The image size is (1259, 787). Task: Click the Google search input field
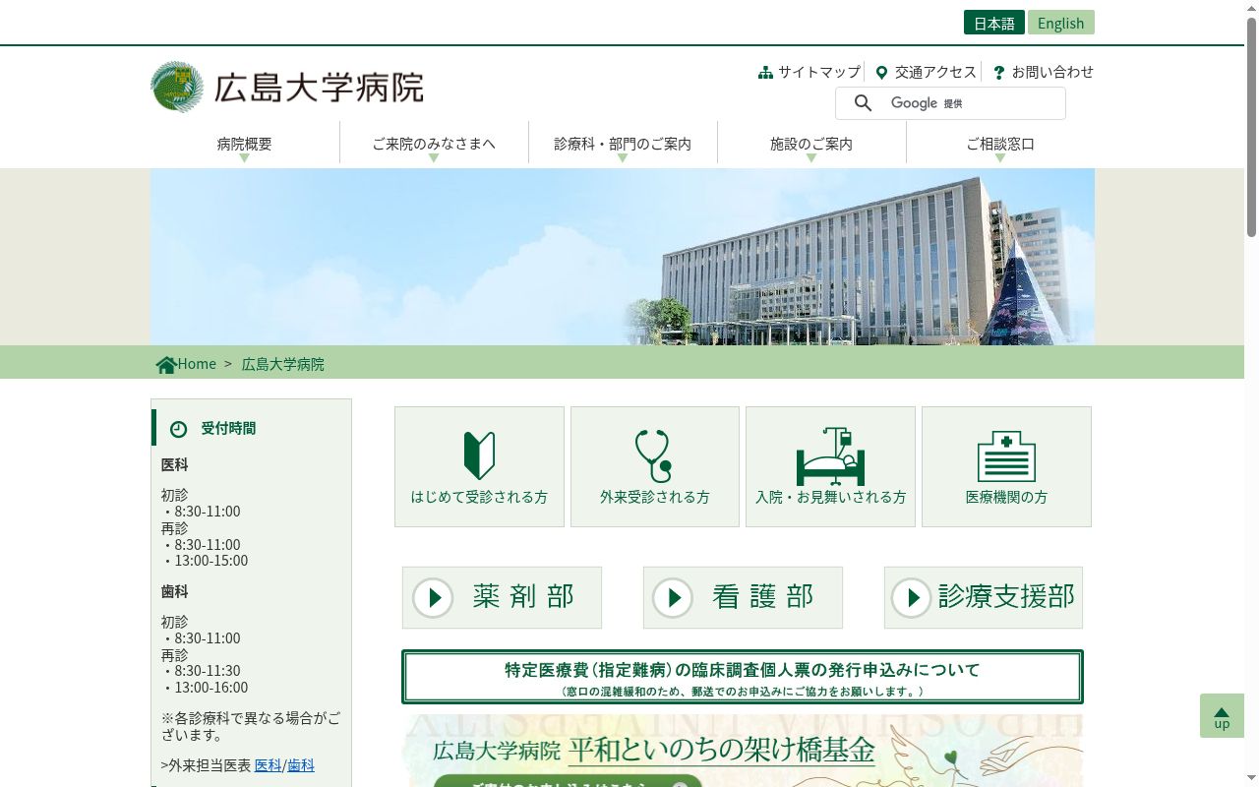[x=950, y=103]
